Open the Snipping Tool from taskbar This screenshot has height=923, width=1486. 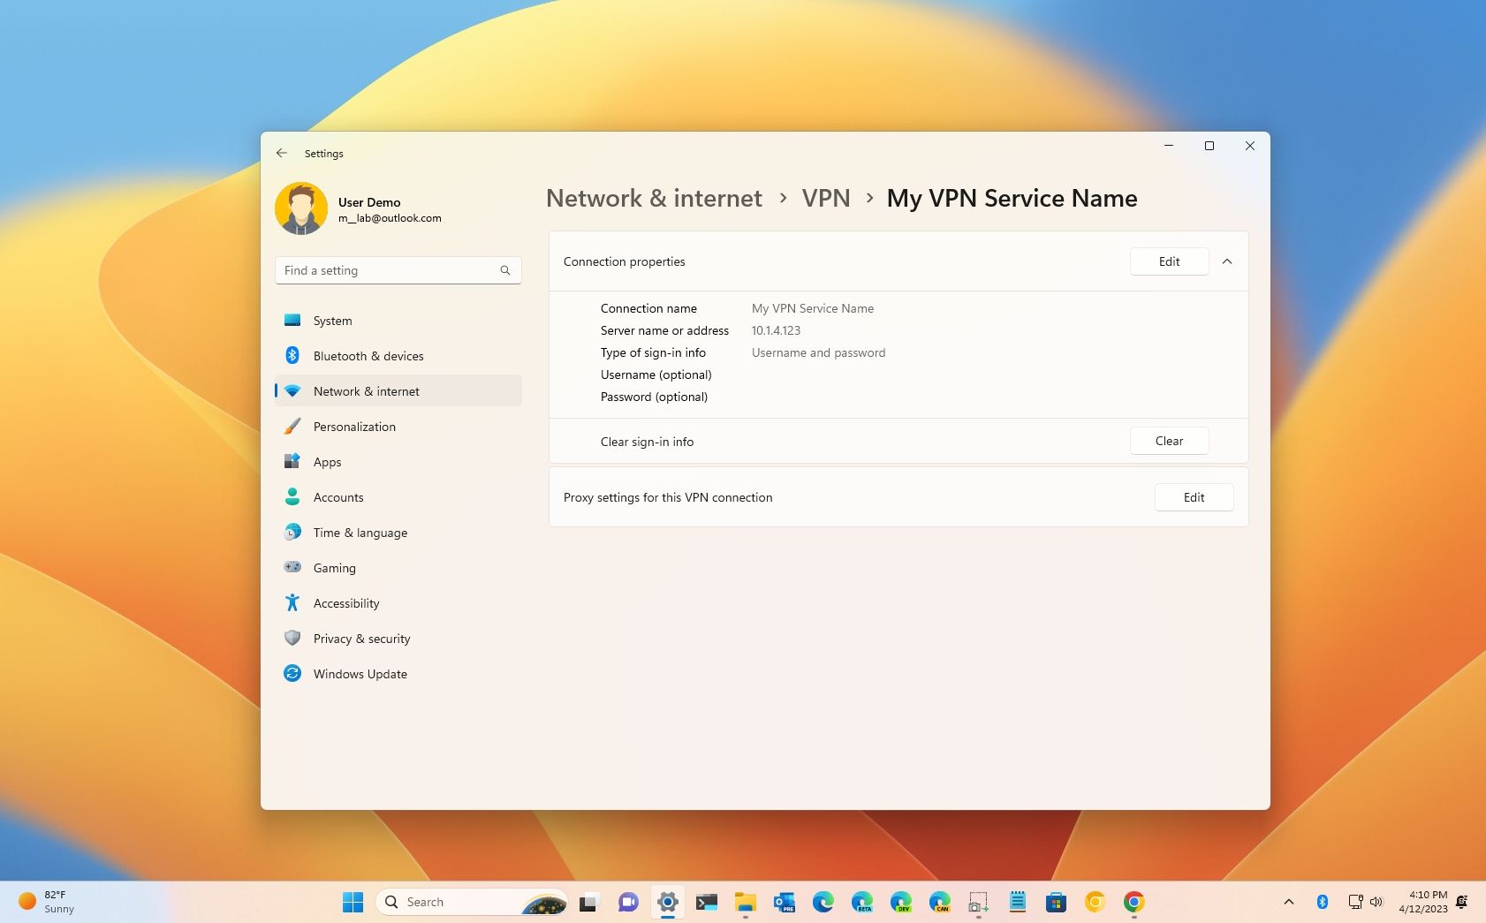click(x=979, y=902)
